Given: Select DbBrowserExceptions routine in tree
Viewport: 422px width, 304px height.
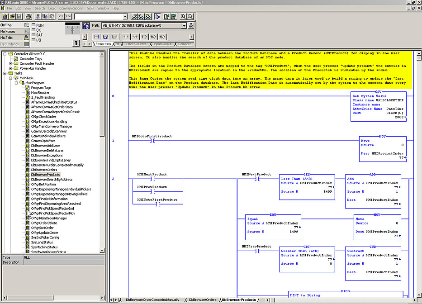Looking at the screenshot, I should [x=47, y=155].
